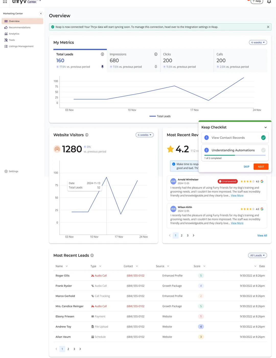
Task: Dismiss the Keap connected banner
Action: 268,27
